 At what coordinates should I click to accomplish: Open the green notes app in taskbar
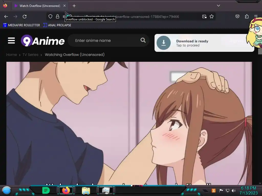click(x=46, y=190)
